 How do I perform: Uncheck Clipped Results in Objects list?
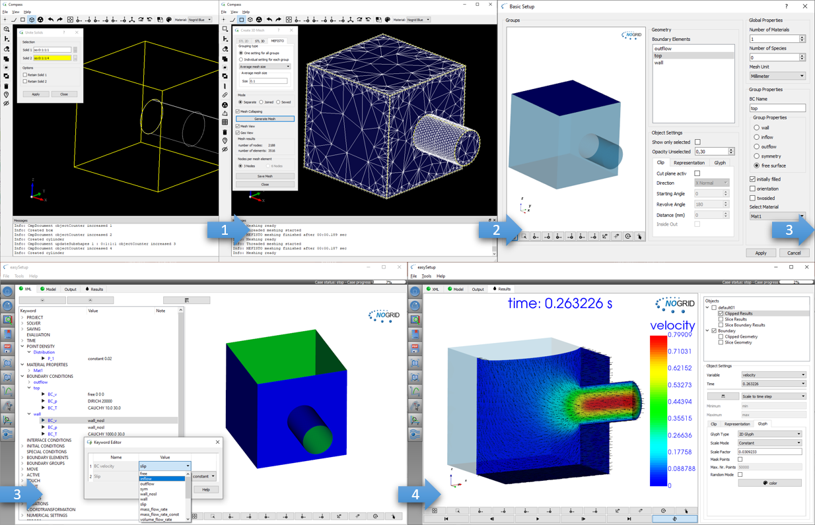click(721, 313)
